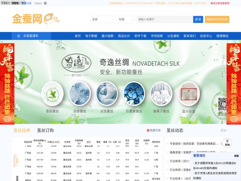The width and height of the screenshot is (241, 181).
Task: Open 软件下载 navigation item
Action: [140, 36]
